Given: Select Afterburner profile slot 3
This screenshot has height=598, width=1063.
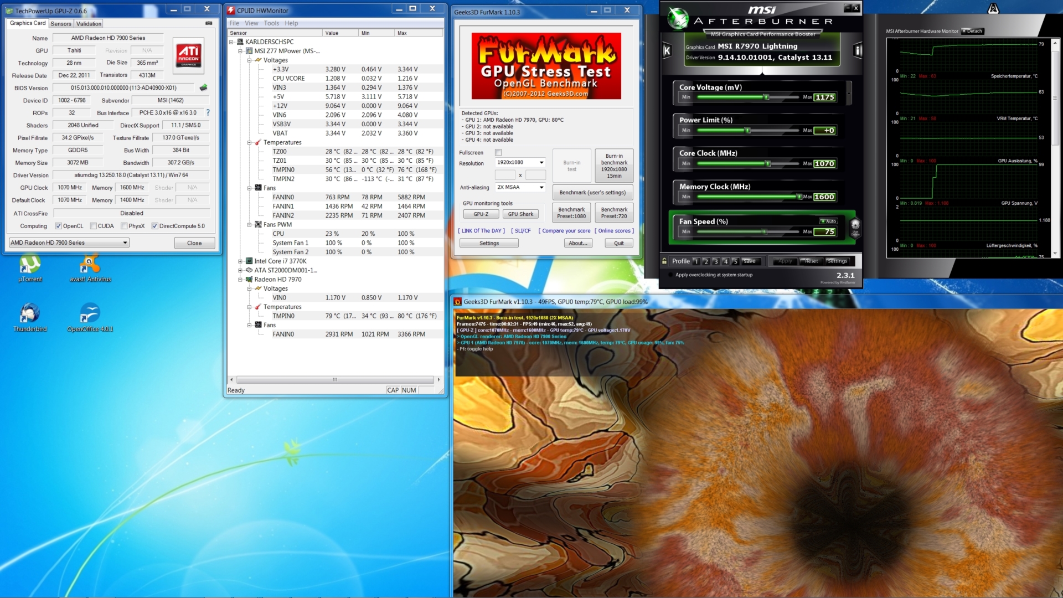Looking at the screenshot, I should [715, 261].
